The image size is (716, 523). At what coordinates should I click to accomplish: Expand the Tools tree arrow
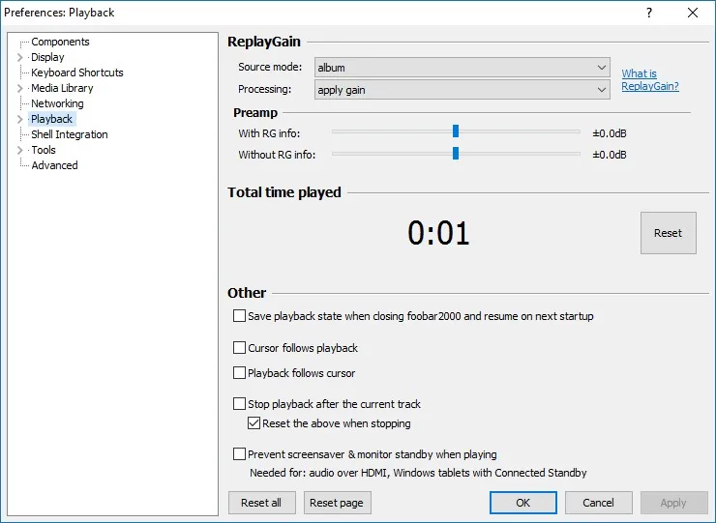tap(20, 150)
